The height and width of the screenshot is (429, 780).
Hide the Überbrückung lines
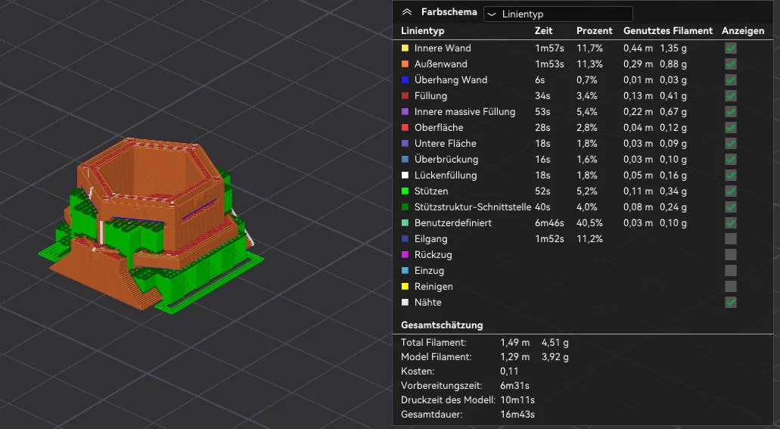730,160
